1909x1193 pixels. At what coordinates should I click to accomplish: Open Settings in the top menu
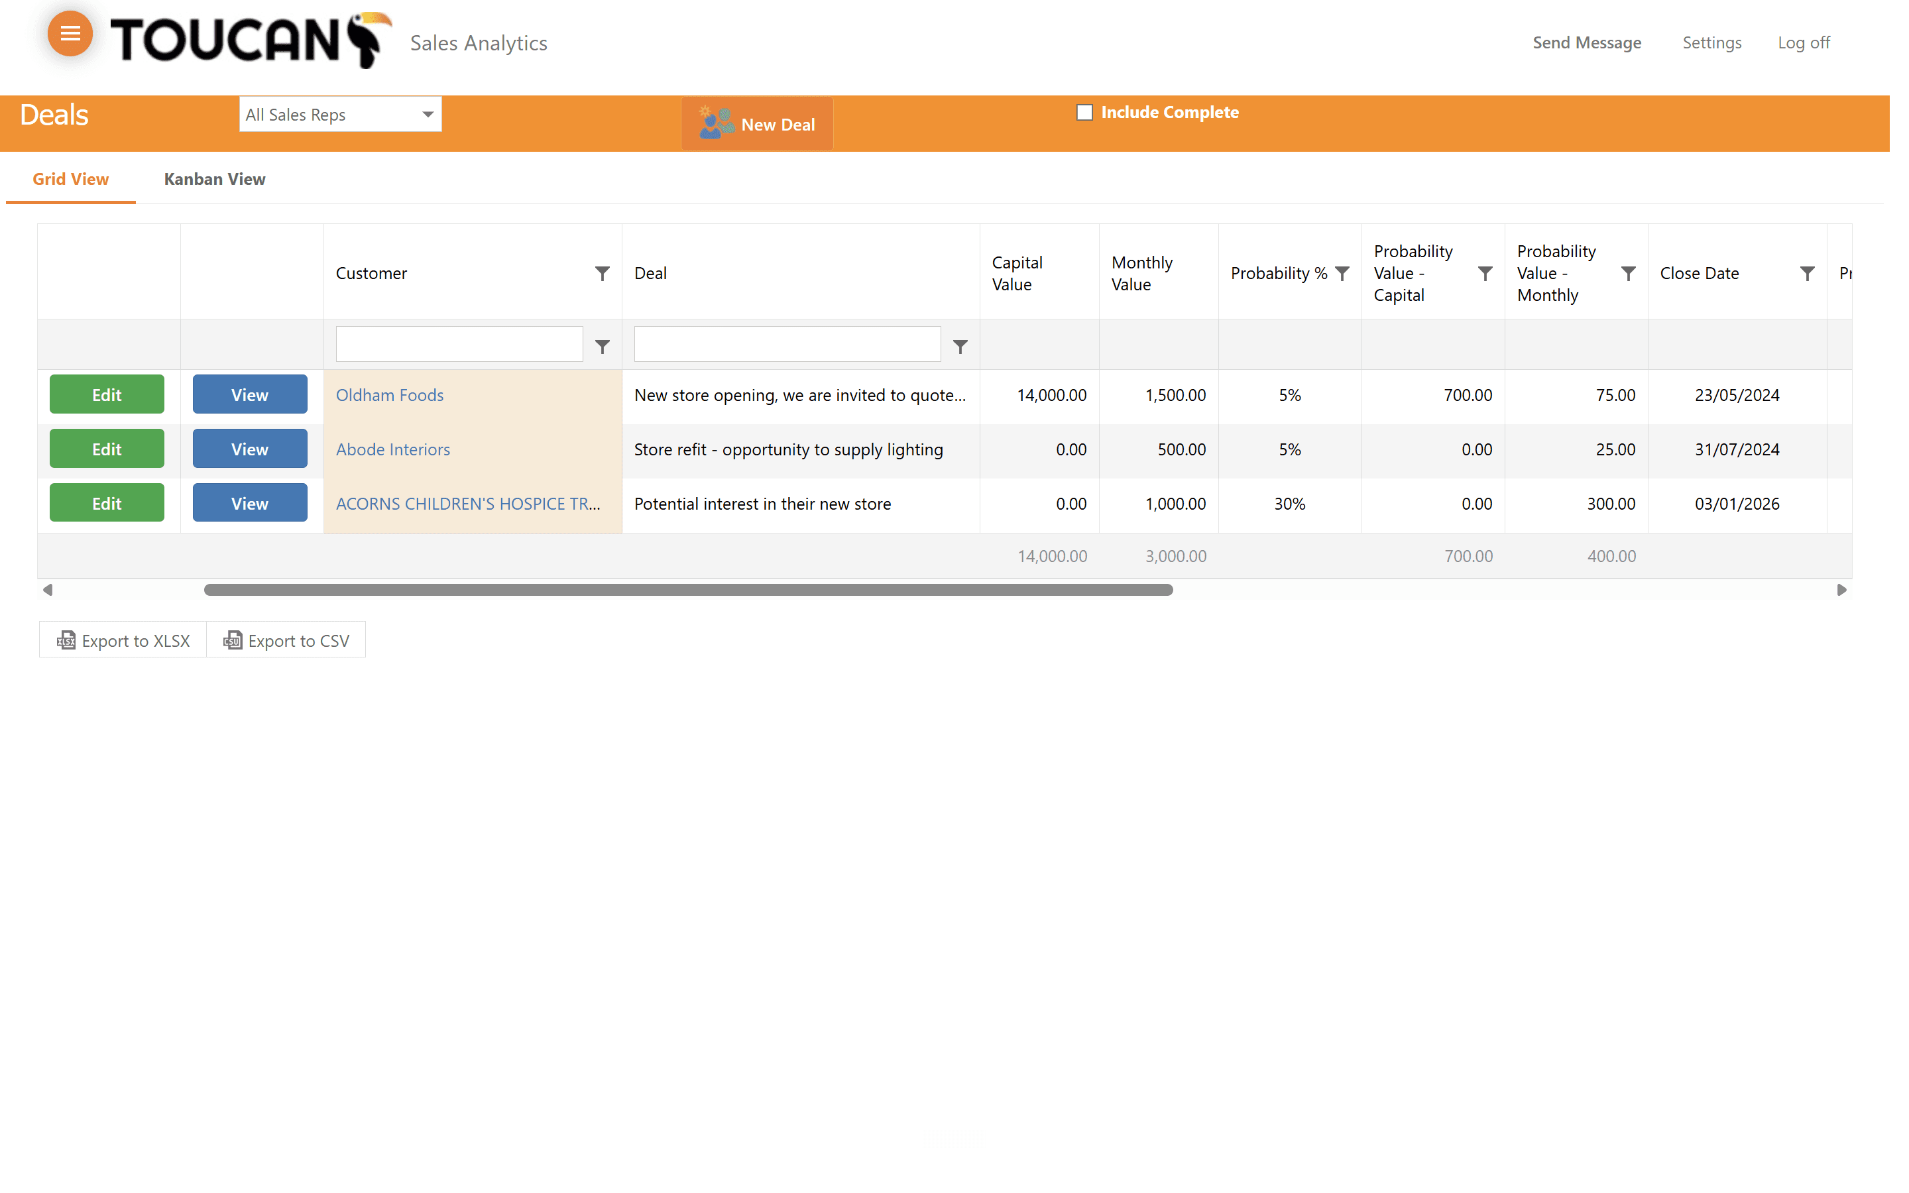tap(1711, 42)
